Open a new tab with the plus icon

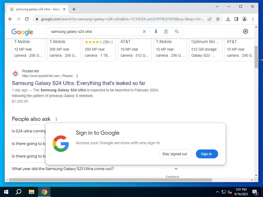(74, 9)
